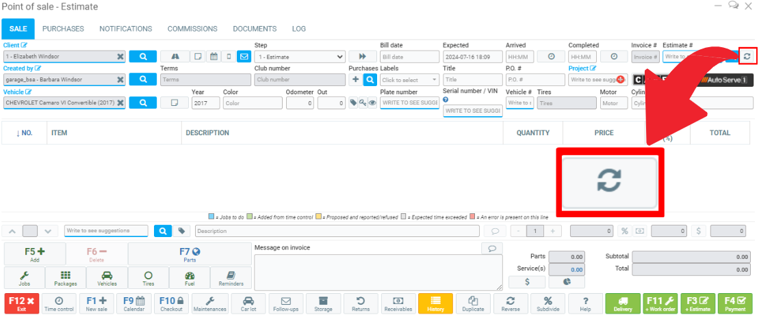Click the Maintenances wrench button
759x317 pixels.
pos(210,303)
